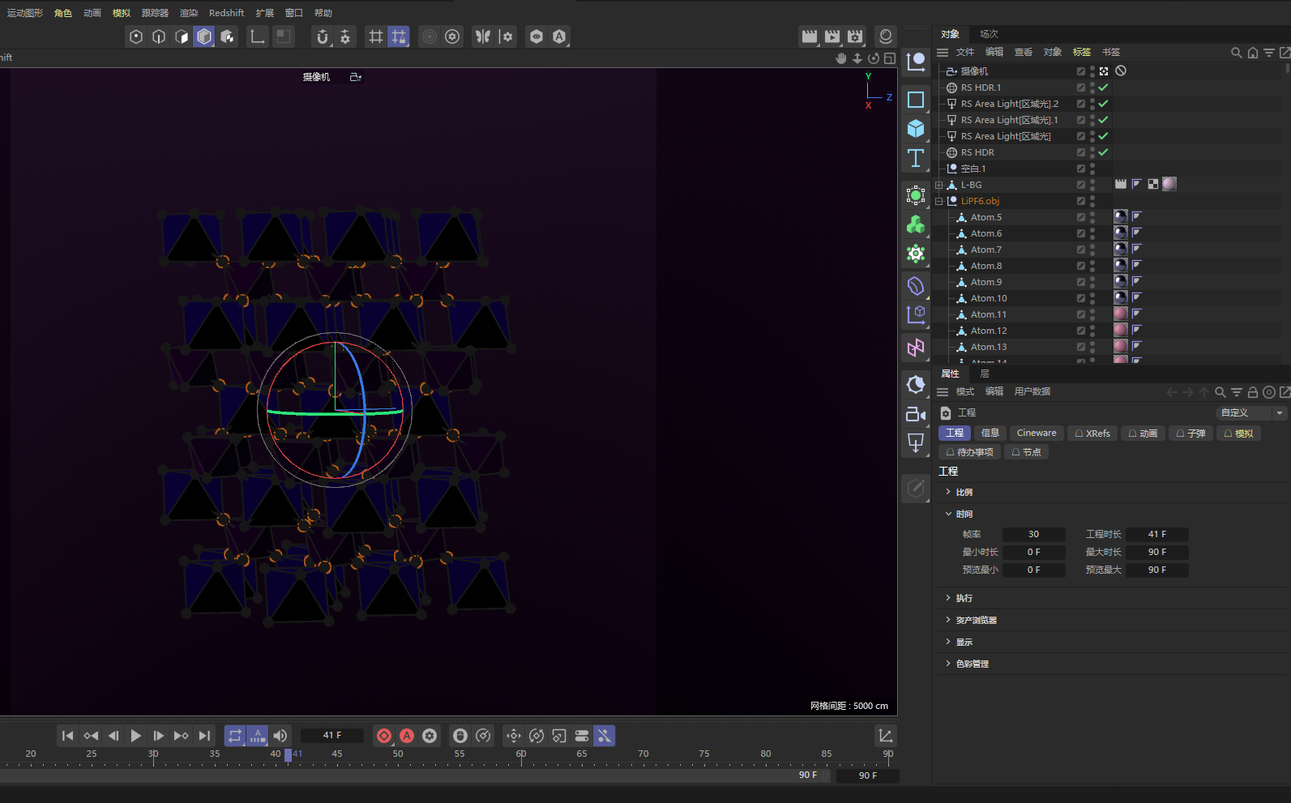The height and width of the screenshot is (803, 1291).
Task: Collapse the LiPF6.obj hierarchy
Action: click(x=939, y=201)
